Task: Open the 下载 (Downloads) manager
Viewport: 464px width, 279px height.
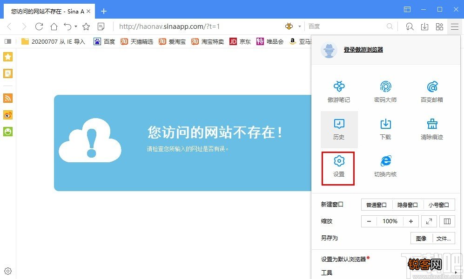Action: [385, 129]
